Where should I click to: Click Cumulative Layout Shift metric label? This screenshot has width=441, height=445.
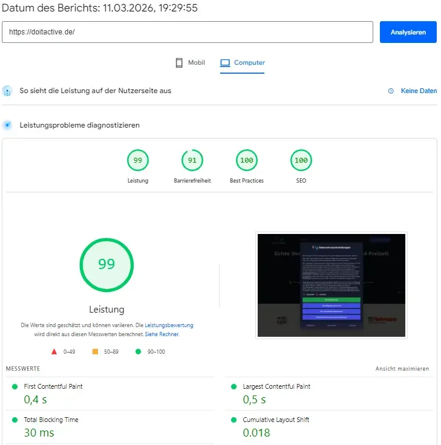pos(276,420)
